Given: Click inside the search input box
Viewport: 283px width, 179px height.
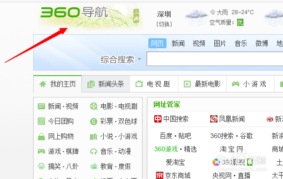Looking at the screenshot, I should coord(215,59).
